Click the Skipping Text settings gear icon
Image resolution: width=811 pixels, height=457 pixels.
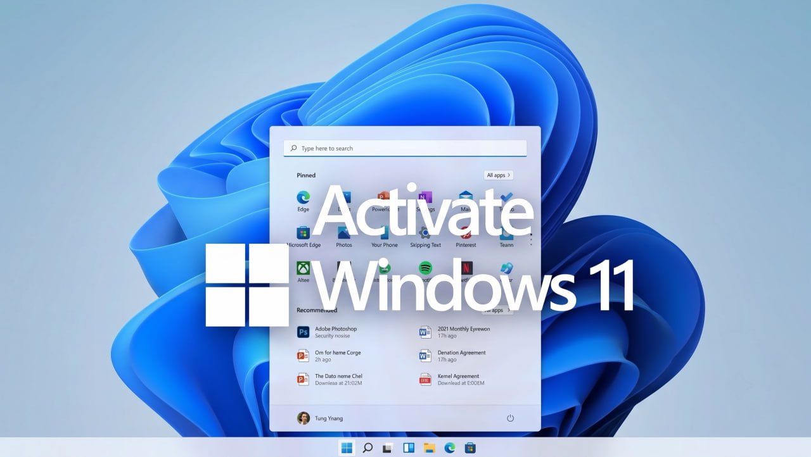(425, 233)
